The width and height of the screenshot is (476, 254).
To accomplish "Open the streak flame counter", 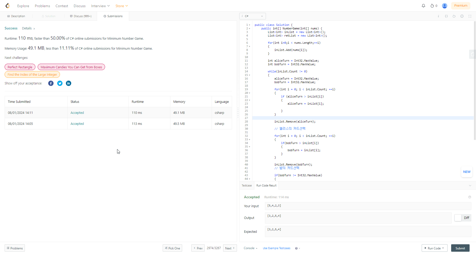I will click(434, 6).
